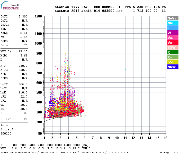Click the B1 value 1.00
Screen dimensions: 180x154
24,113
